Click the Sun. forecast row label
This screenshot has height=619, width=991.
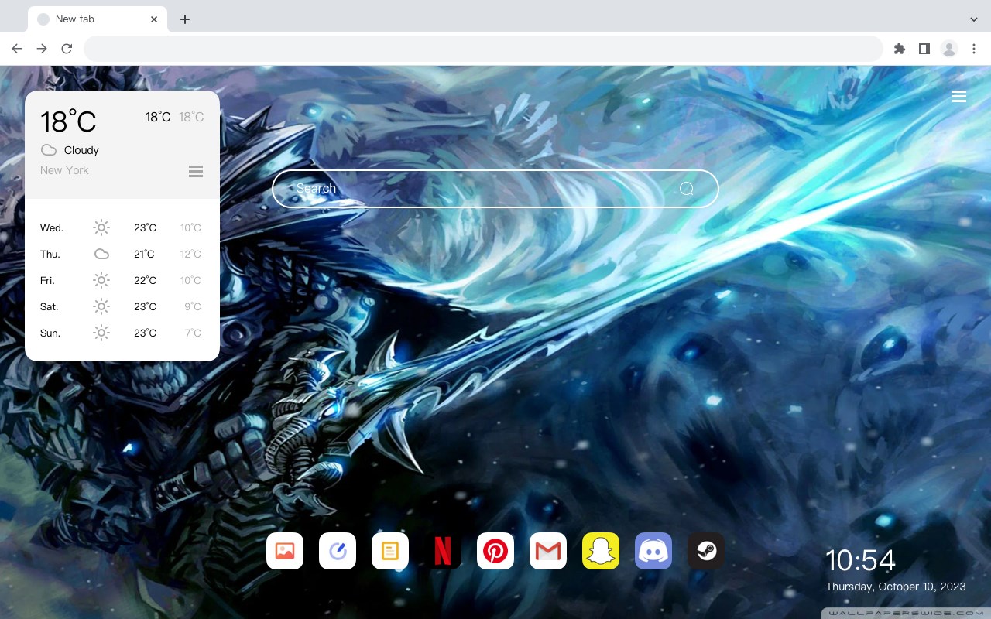(50, 333)
